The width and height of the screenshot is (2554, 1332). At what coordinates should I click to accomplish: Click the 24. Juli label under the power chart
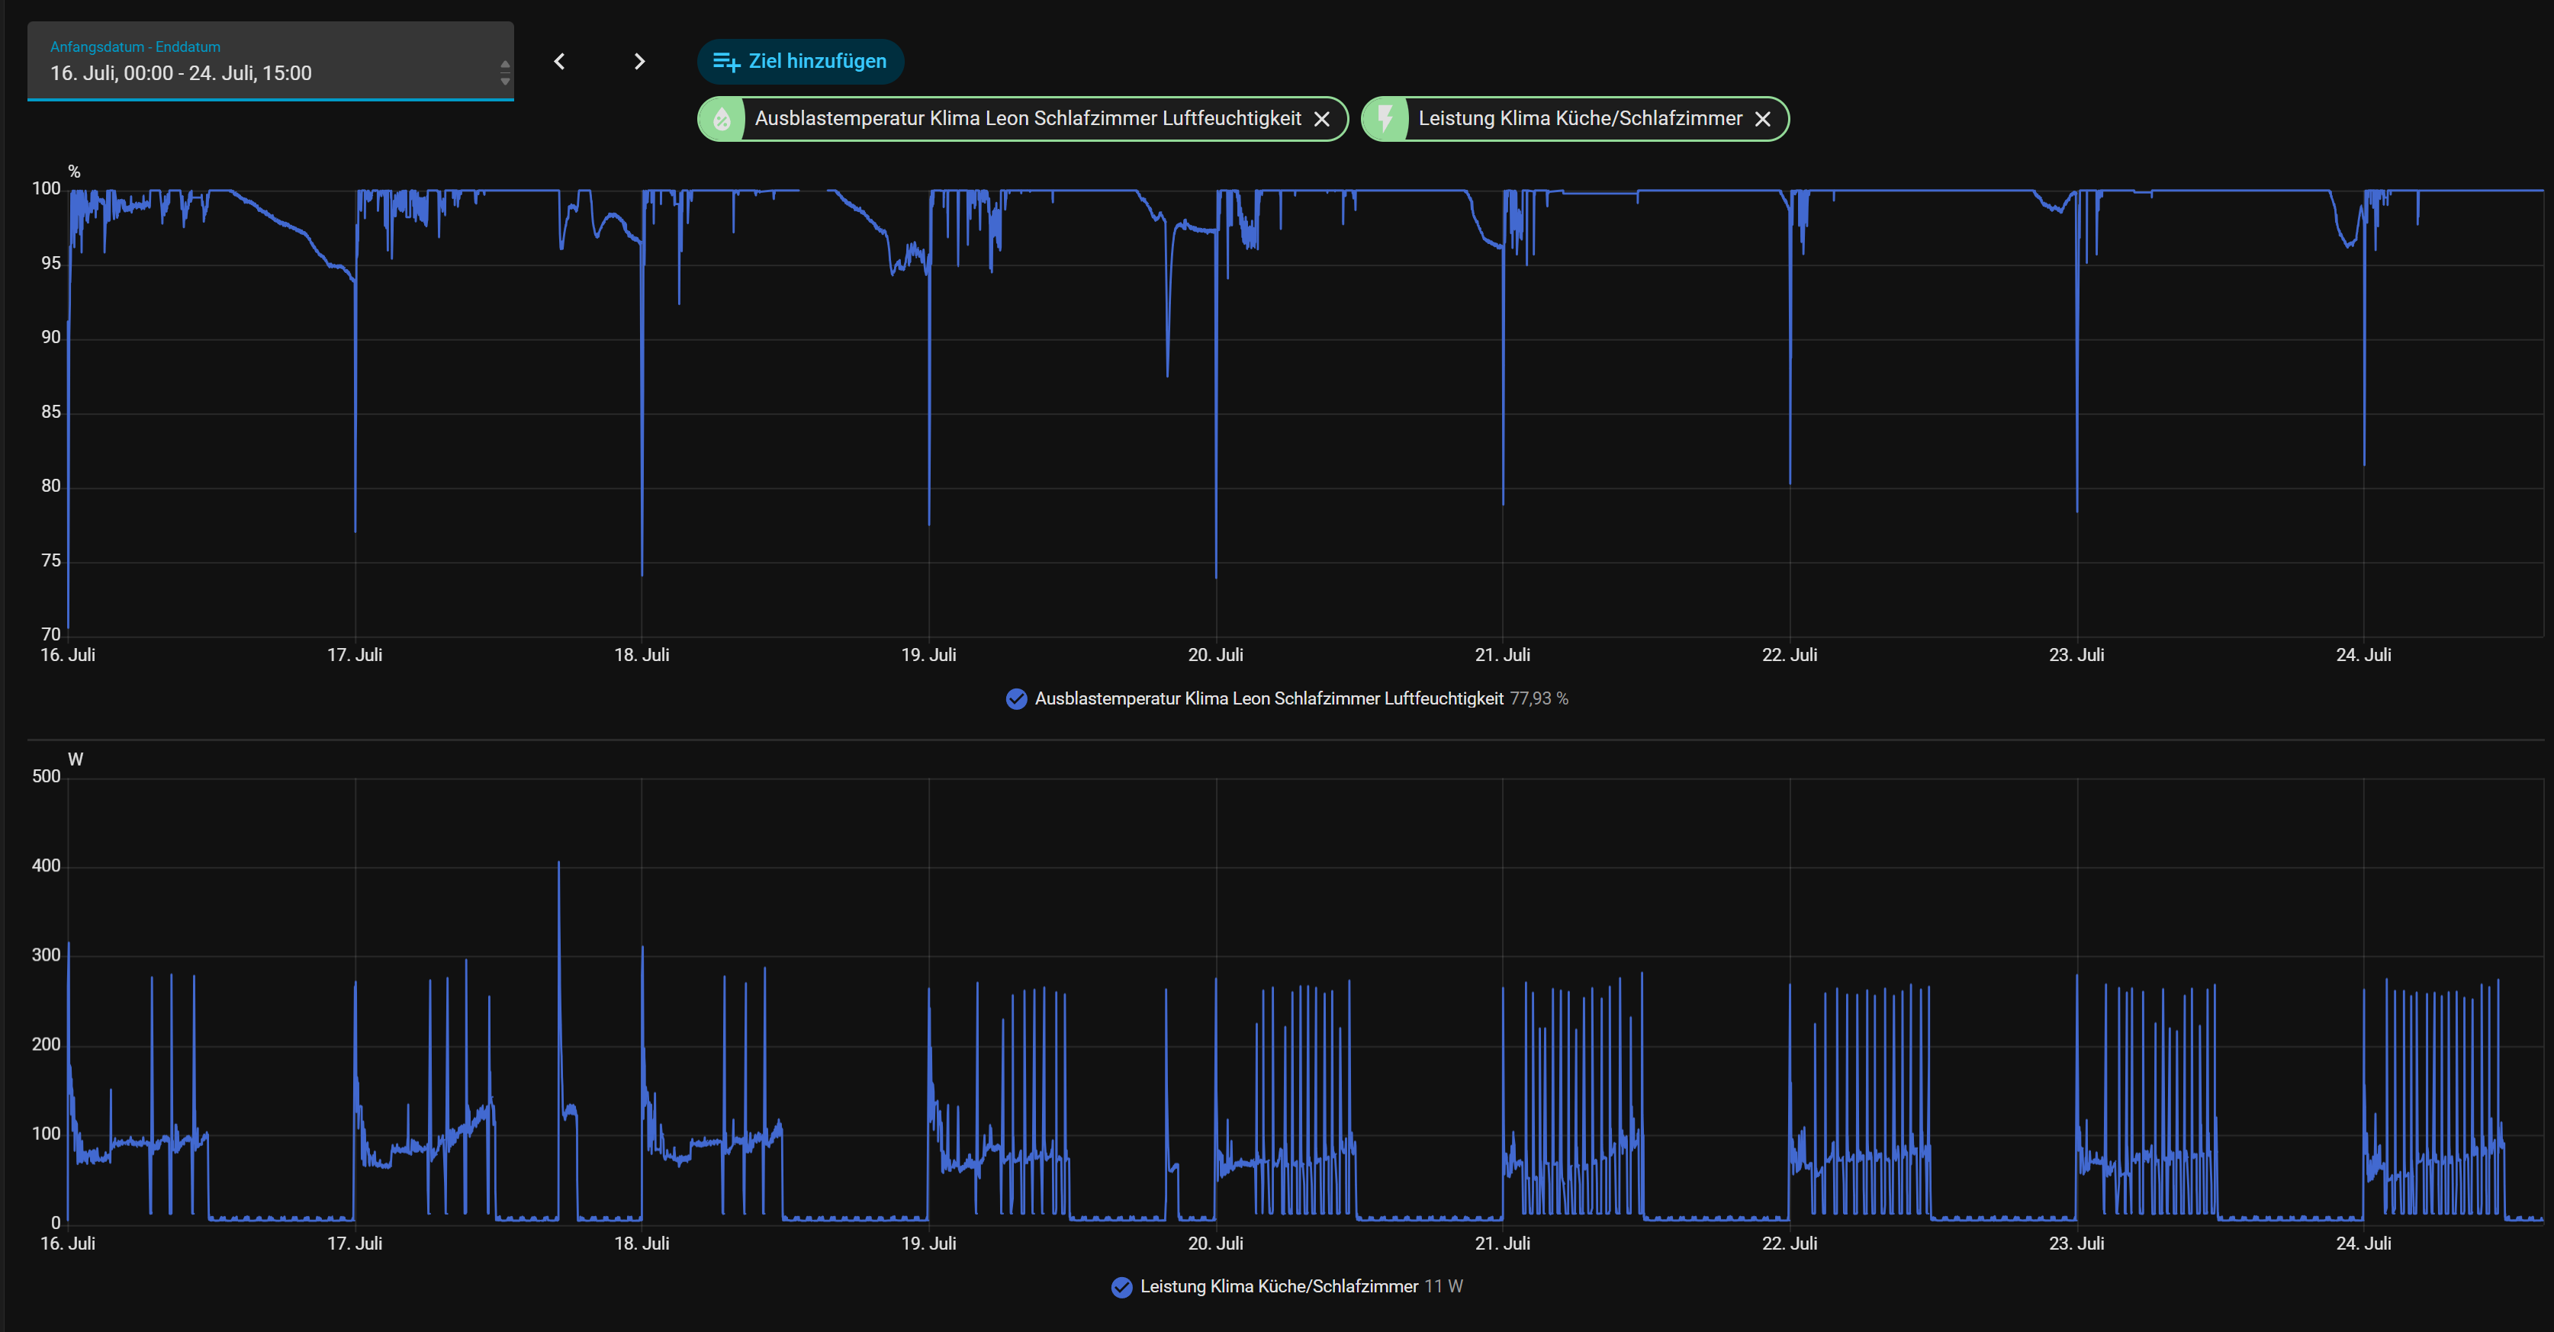point(2363,1244)
